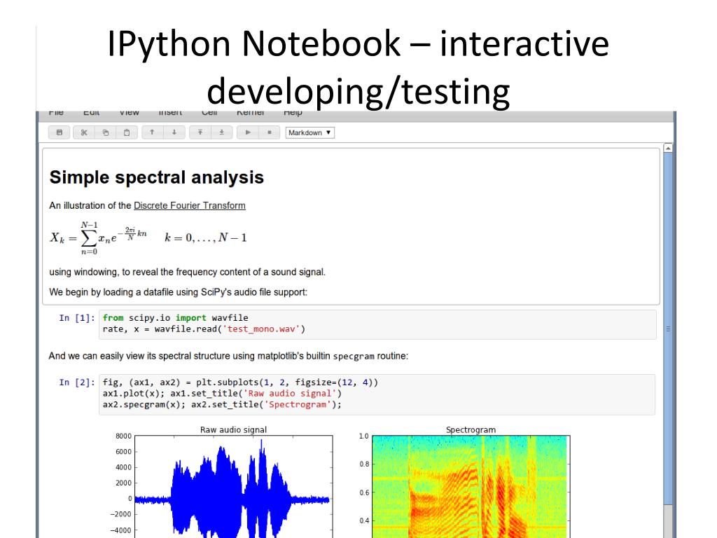Image resolution: width=717 pixels, height=538 pixels.
Task: Follow the Discrete Fourier Transform link
Action: point(189,205)
